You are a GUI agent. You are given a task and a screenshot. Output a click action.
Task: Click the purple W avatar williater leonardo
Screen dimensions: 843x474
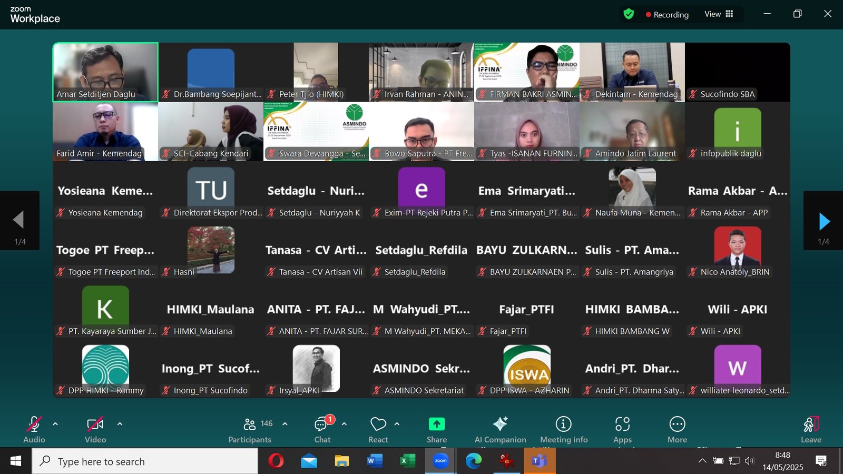pyautogui.click(x=738, y=364)
